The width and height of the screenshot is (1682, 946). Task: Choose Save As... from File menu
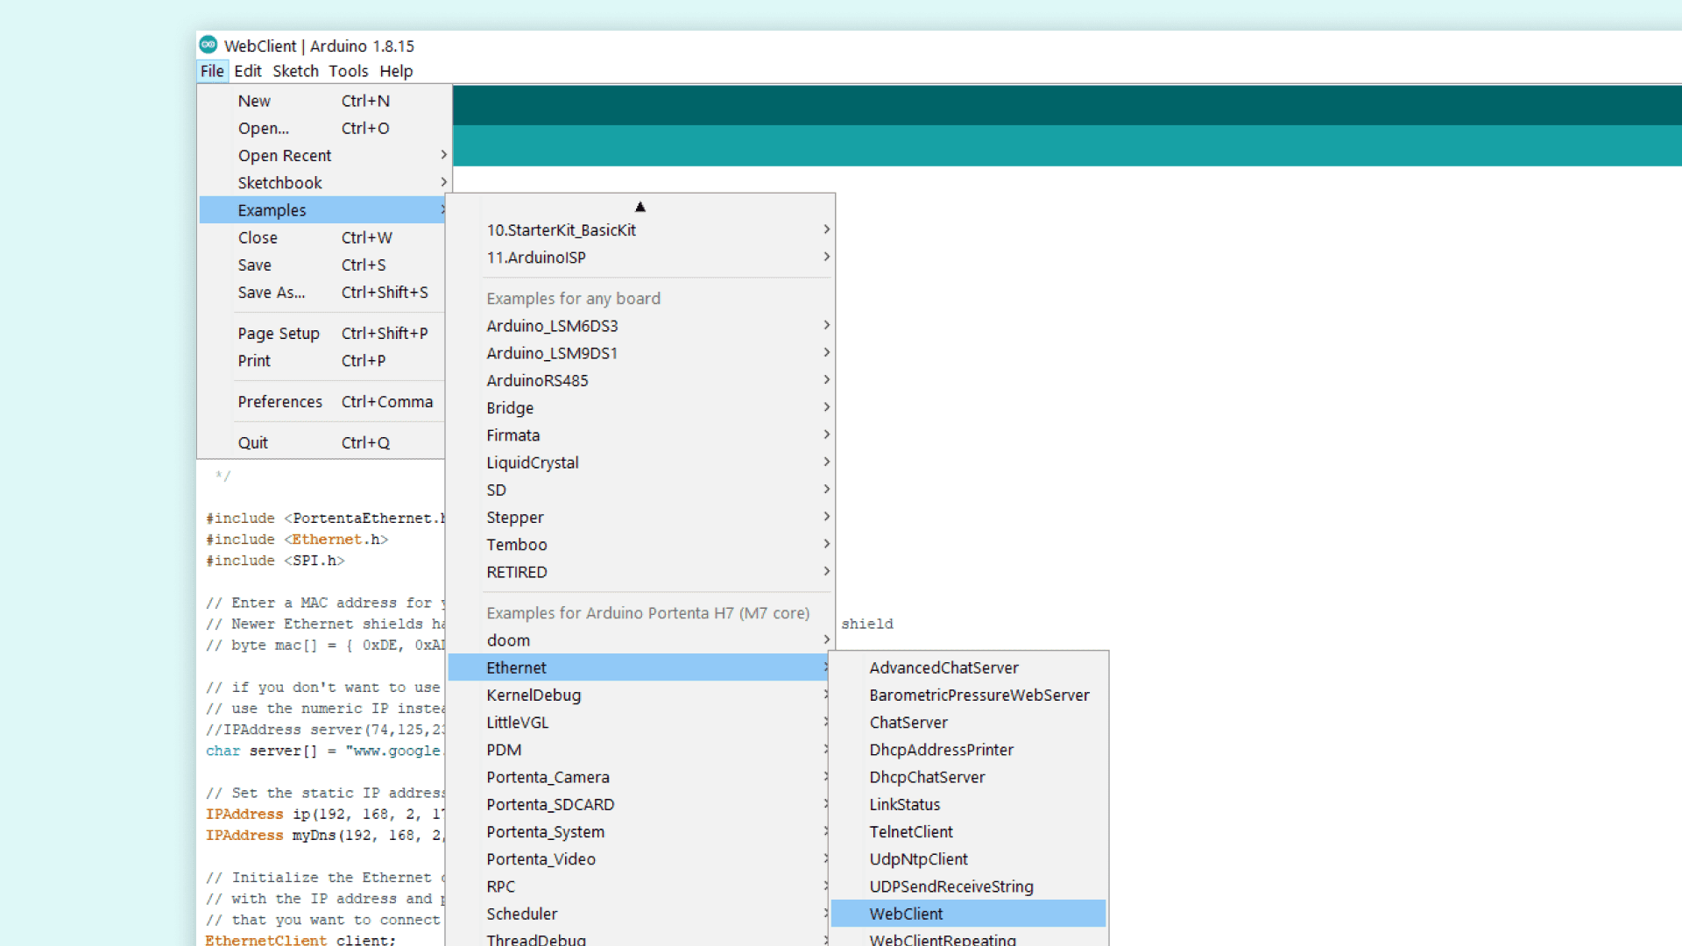272,293
